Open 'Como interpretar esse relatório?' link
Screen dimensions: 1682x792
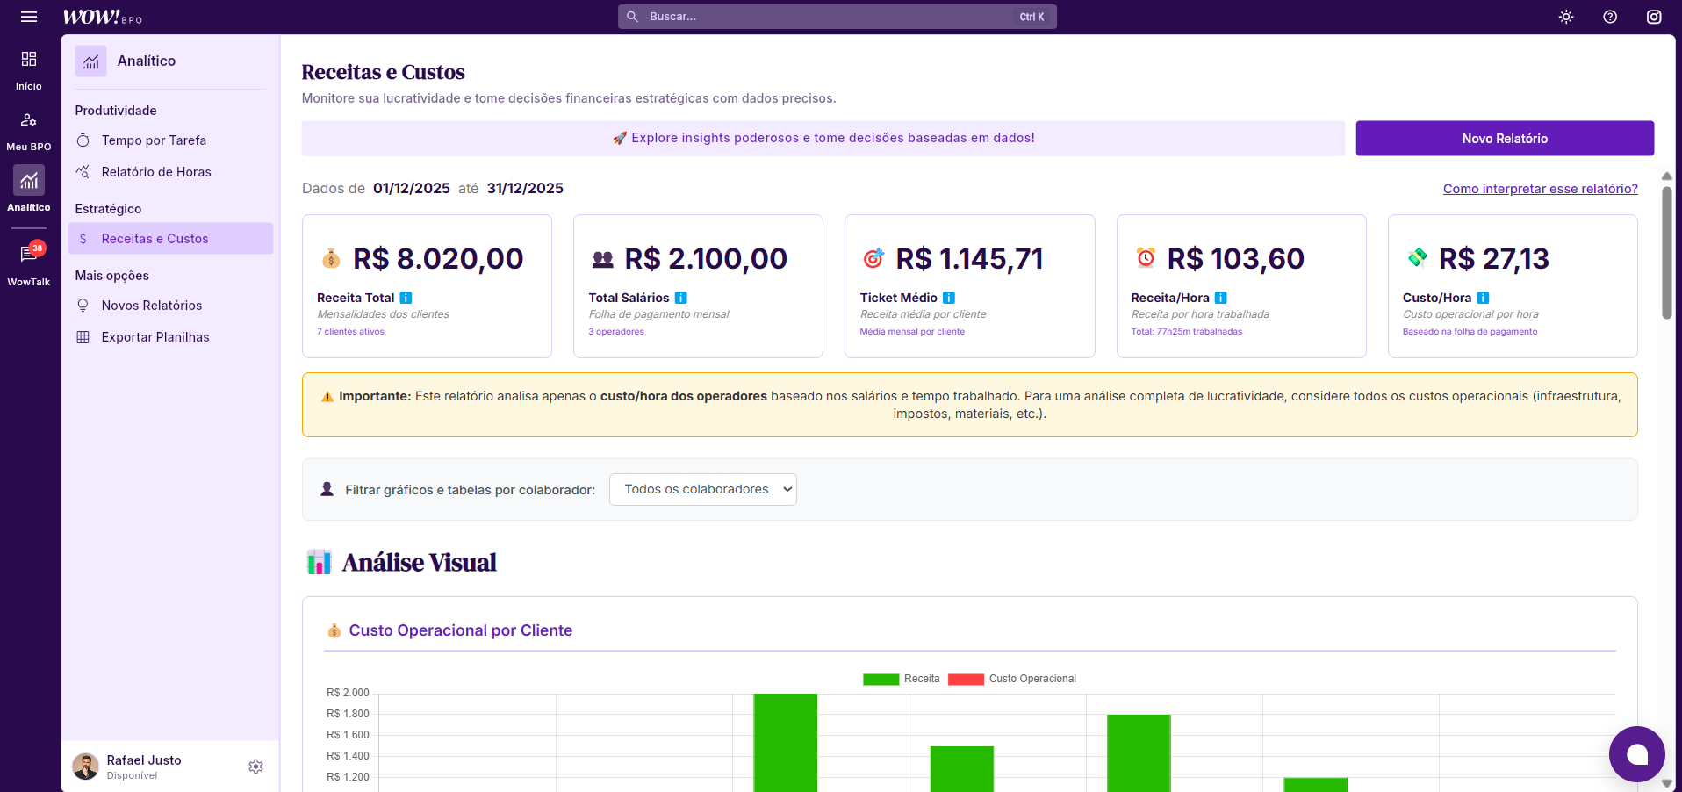click(1540, 189)
